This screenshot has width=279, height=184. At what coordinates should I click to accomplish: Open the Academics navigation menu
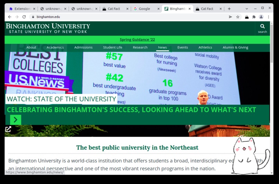(x=55, y=47)
